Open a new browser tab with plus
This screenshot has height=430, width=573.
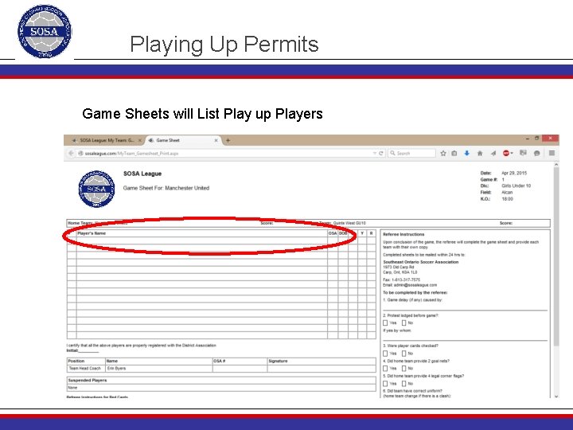tap(228, 140)
